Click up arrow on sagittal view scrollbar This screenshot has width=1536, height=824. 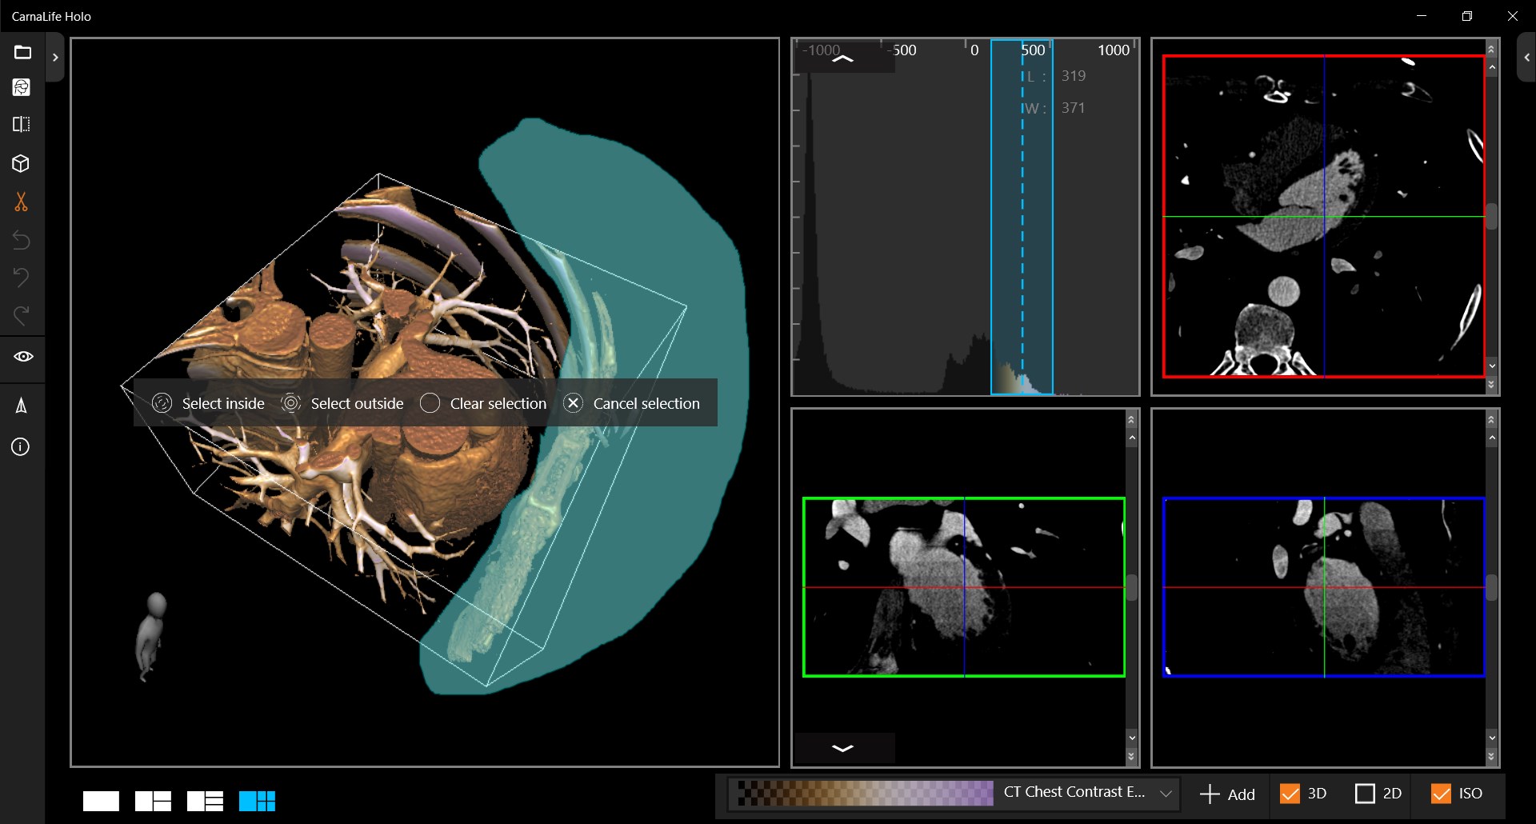tap(1491, 438)
